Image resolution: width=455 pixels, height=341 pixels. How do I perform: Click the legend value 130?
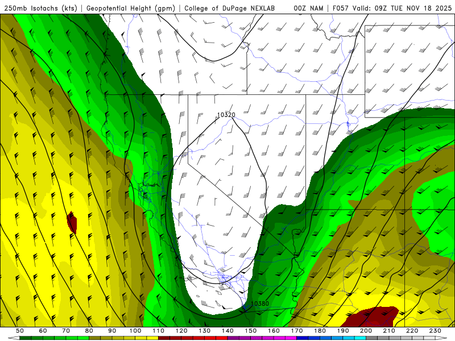(x=205, y=331)
